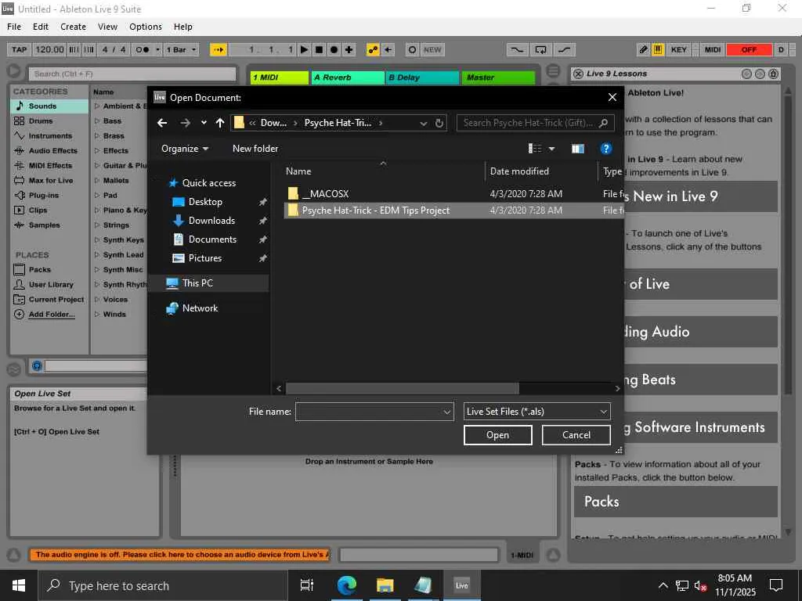Toggle the Punch-In switch
This screenshot has height=601, width=802.
pos(517,49)
